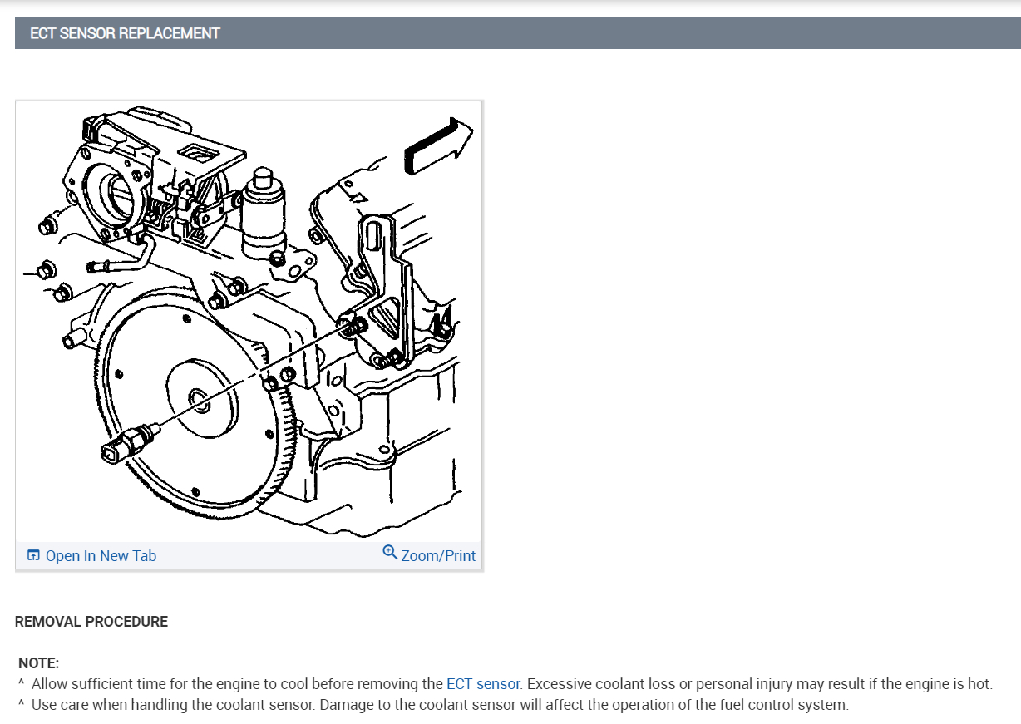The image size is (1021, 724).
Task: Click the magnifier icon beside Zoom/Print
Action: click(x=390, y=554)
